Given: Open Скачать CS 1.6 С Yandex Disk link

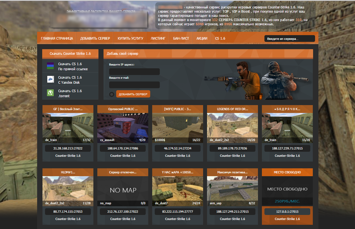Looking at the screenshot, I should pos(70,80).
